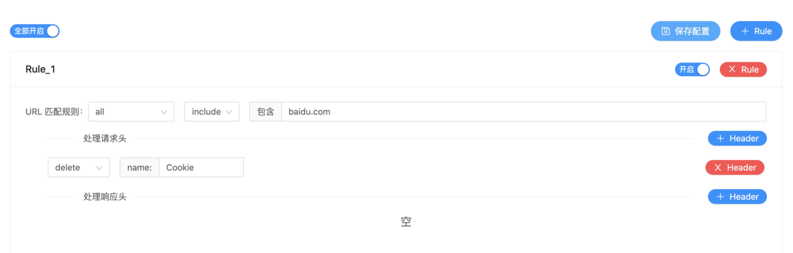Open the 'include' condition dropdown
This screenshot has height=253, width=793.
(212, 112)
